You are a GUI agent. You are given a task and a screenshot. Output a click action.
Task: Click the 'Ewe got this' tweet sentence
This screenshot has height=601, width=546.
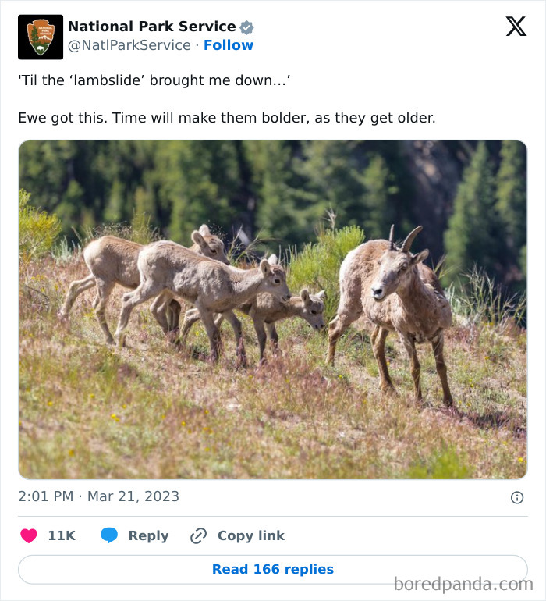[x=226, y=118]
